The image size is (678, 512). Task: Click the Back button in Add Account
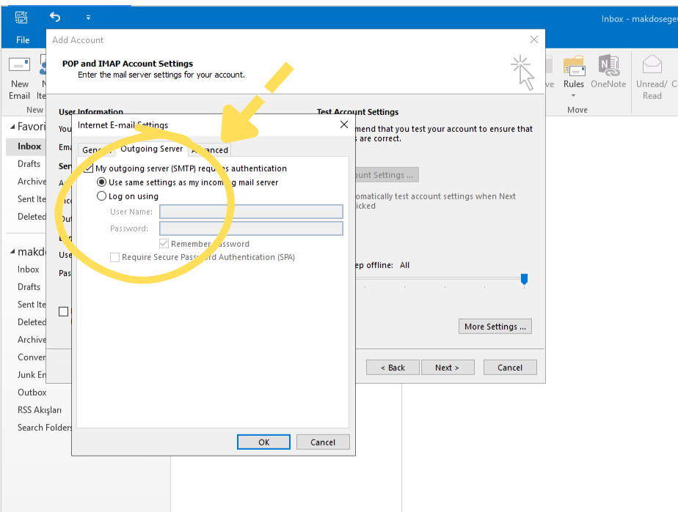click(x=393, y=368)
